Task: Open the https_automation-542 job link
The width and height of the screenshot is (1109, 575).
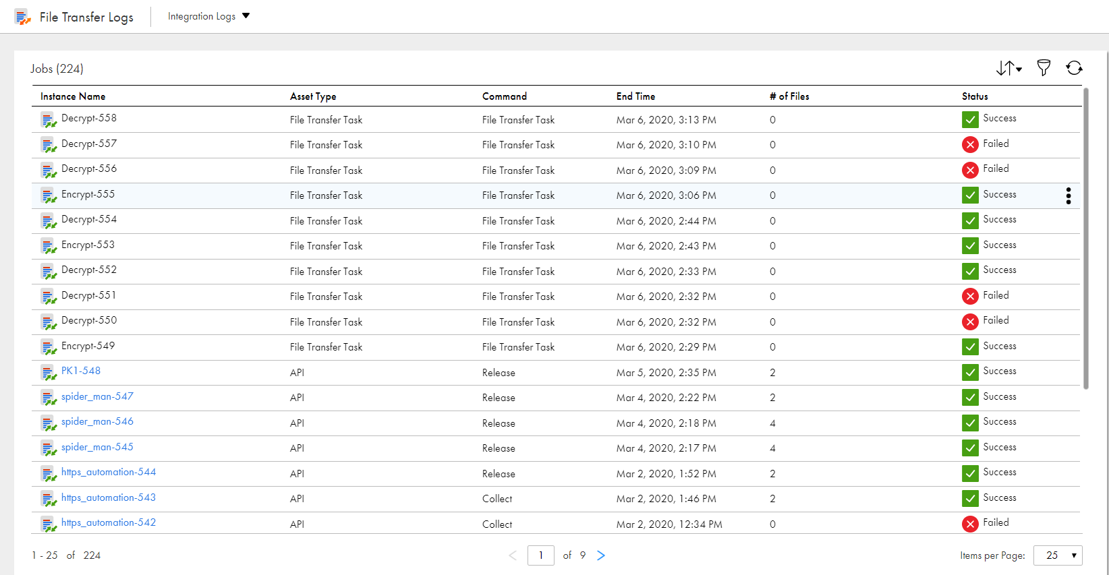Action: coord(109,522)
